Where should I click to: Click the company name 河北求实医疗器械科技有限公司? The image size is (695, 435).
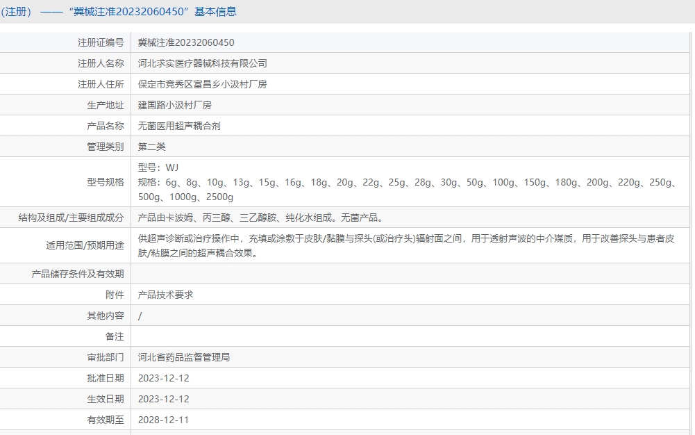pyautogui.click(x=203, y=63)
